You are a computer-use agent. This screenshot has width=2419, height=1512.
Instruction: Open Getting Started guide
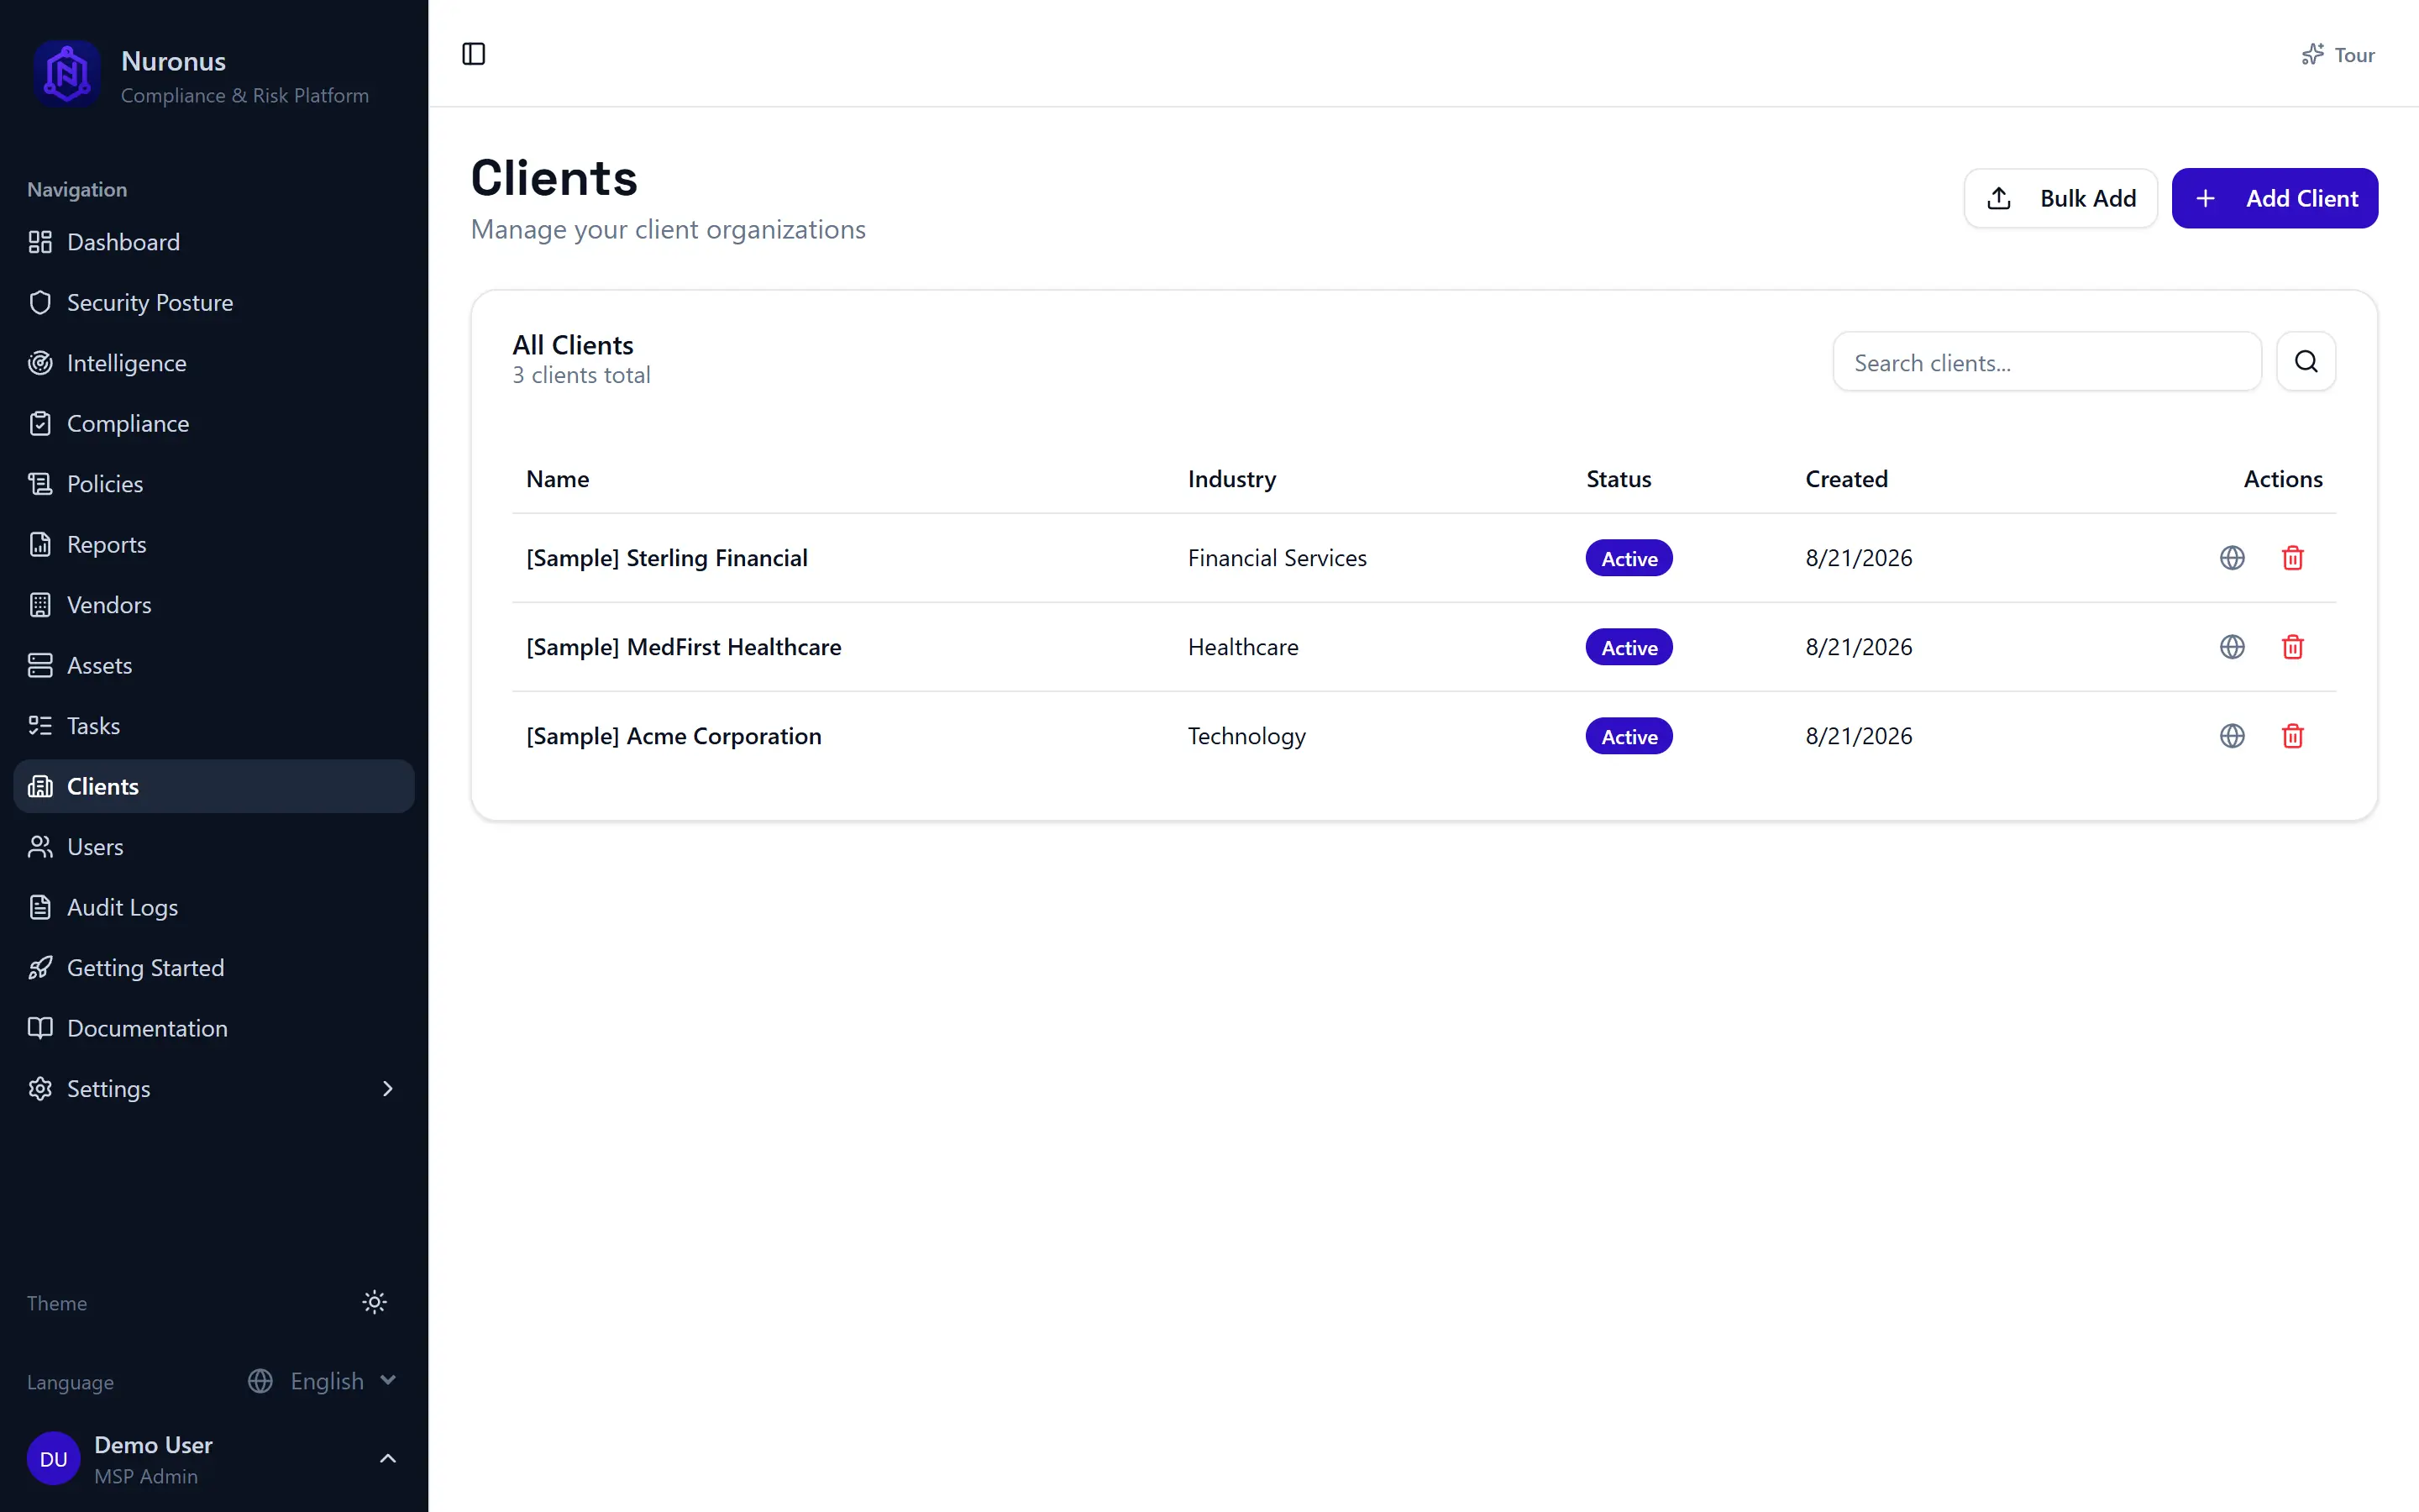[214, 968]
